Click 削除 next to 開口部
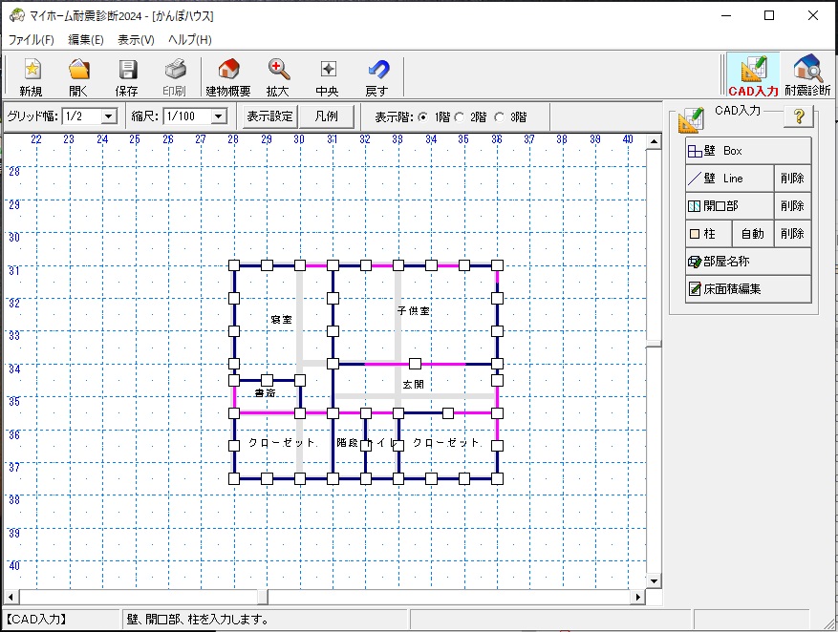 [792, 206]
